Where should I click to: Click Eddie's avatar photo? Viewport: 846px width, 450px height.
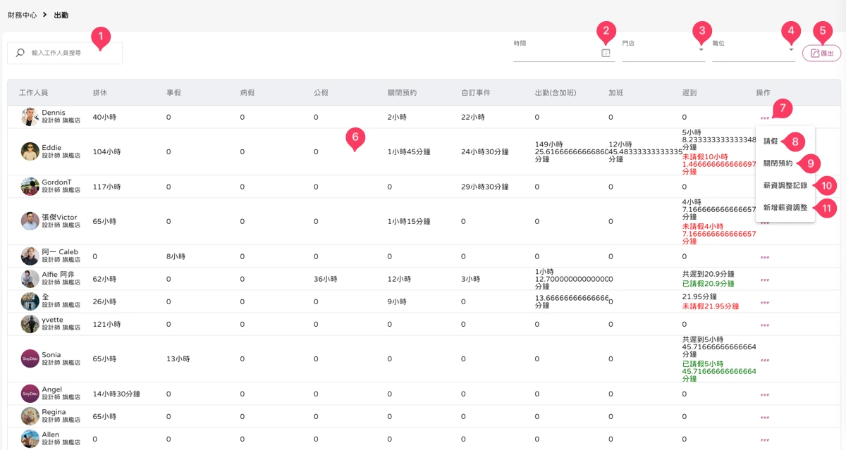pyautogui.click(x=30, y=151)
